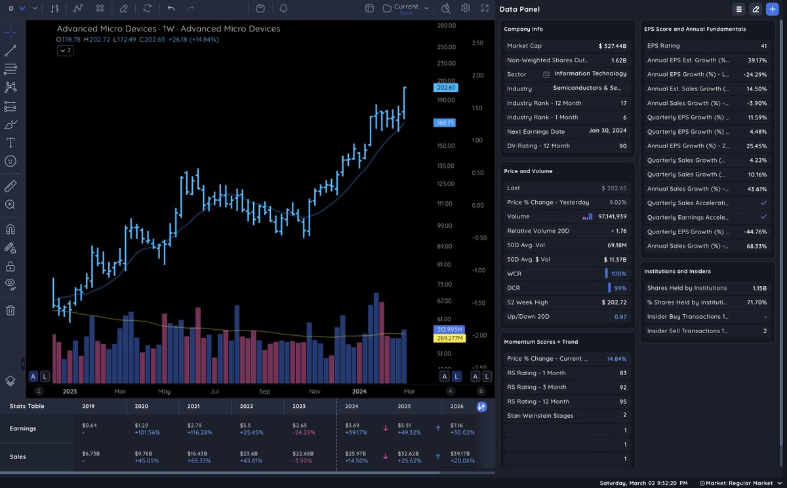
Task: Toggle magnet snap mode
Action: coord(10,230)
